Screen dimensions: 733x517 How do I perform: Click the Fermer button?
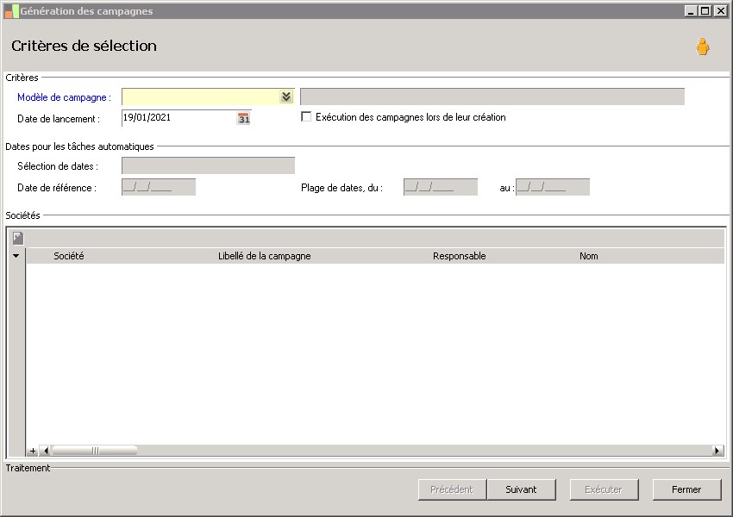(x=686, y=489)
